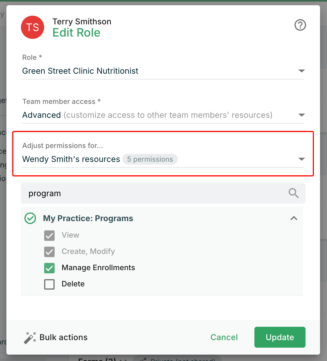Screen dimensions: 327x361
Task: Click the Bulk actions magic wand icon
Action: 30,337
